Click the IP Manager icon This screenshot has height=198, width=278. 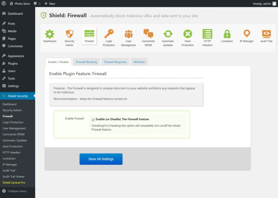pyautogui.click(x=247, y=34)
